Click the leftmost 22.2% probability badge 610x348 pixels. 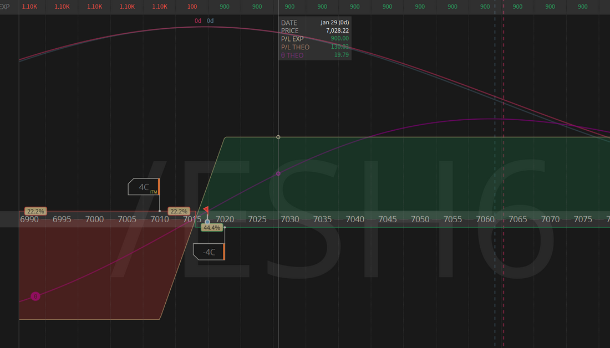coord(35,211)
